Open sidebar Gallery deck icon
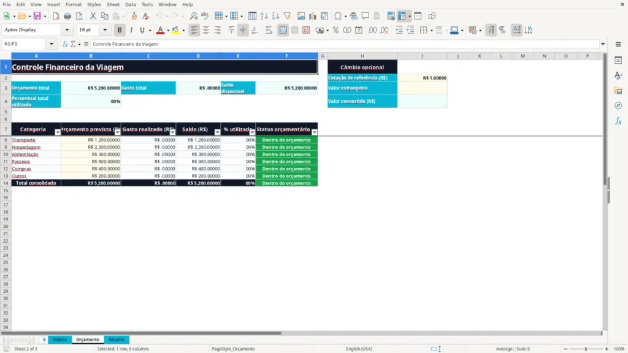This screenshot has width=628, height=353. pos(618,91)
